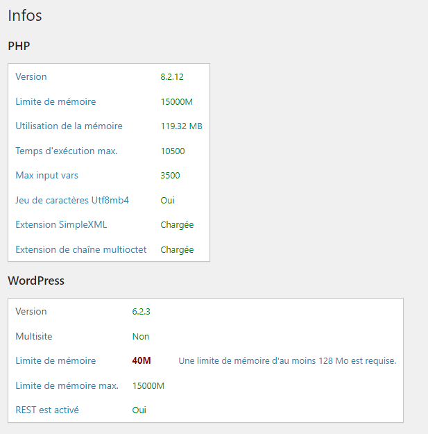Viewport: 428px width, 434px height.
Task: Select PHP version value 8.2.12
Action: [172, 76]
